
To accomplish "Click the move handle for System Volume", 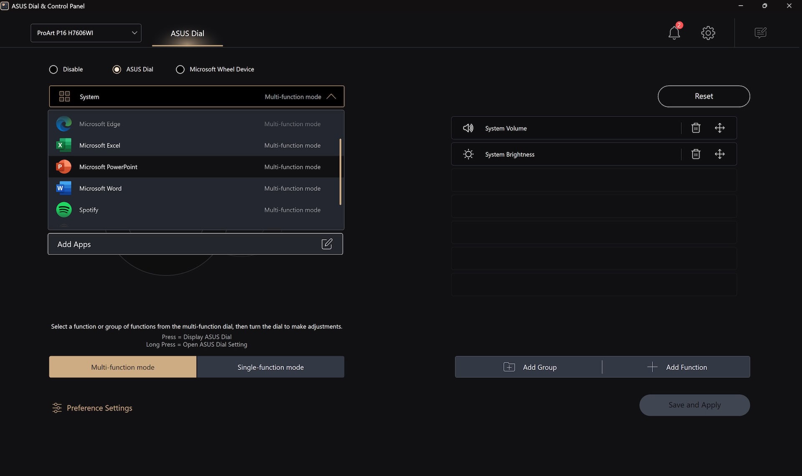I will pos(720,128).
